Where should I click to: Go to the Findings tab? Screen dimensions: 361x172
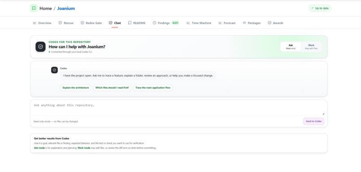(166, 23)
